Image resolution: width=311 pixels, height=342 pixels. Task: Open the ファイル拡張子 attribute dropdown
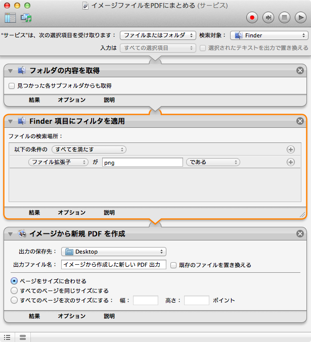58,162
